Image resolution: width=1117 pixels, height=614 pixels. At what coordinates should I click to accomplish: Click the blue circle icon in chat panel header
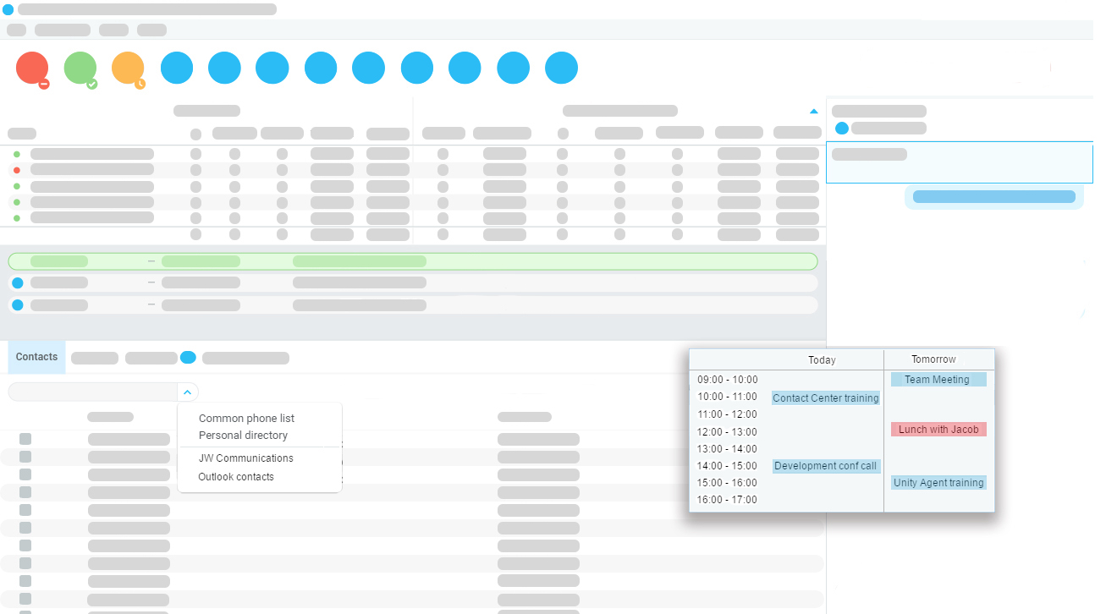click(x=842, y=129)
